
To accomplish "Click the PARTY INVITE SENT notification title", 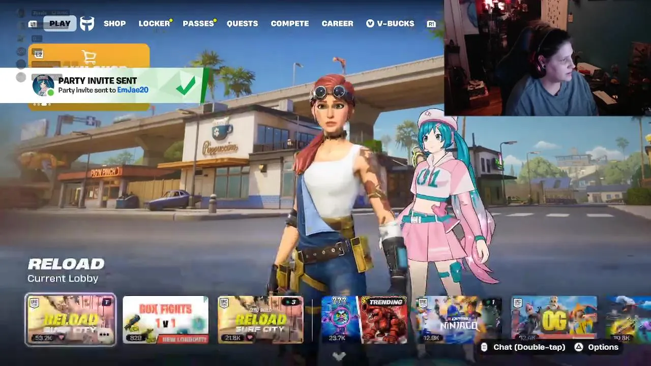I will (x=98, y=80).
